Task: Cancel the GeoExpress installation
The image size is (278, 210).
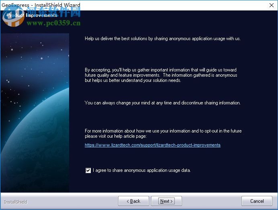Action: pyautogui.click(x=257, y=201)
